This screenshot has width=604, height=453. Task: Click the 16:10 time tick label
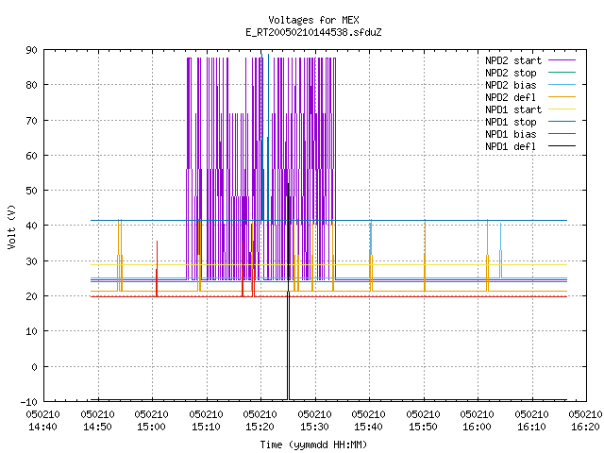coord(531,427)
